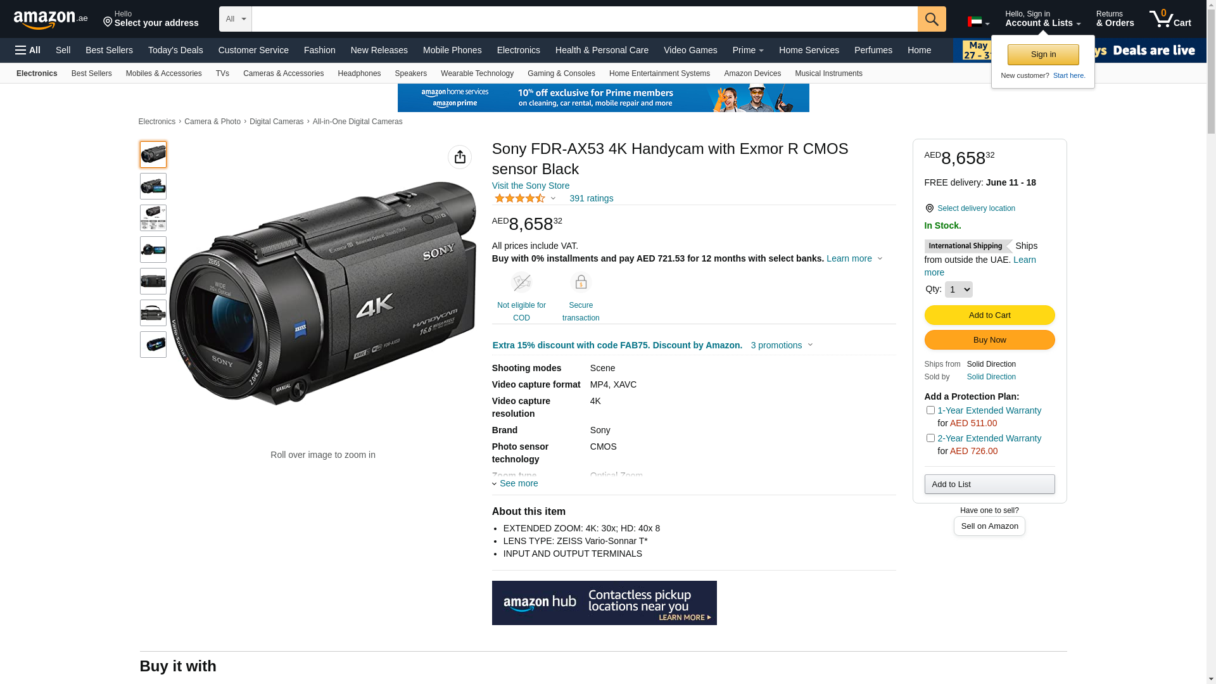Click the Secure transaction lock icon

pyautogui.click(x=580, y=282)
